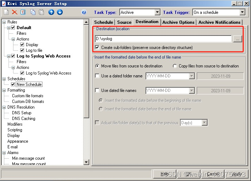
Task: Select E-mail in the tree
Action: pyautogui.click(x=12, y=147)
